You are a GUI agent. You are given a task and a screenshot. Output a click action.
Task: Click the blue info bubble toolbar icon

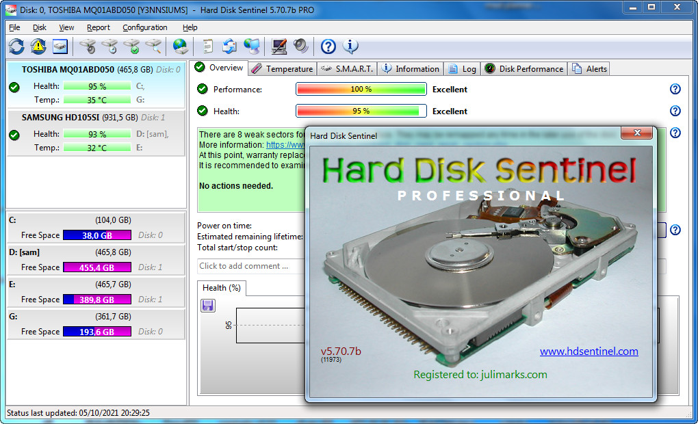coord(350,47)
